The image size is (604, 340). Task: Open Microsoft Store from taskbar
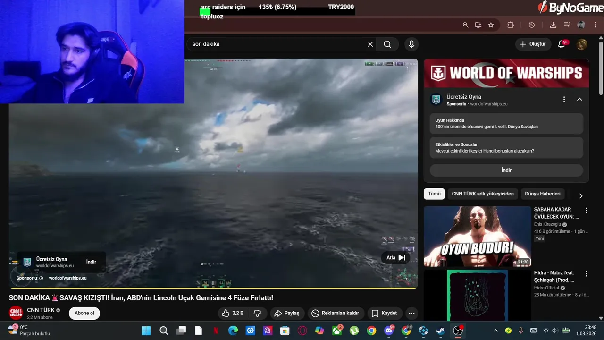pyautogui.click(x=285, y=331)
